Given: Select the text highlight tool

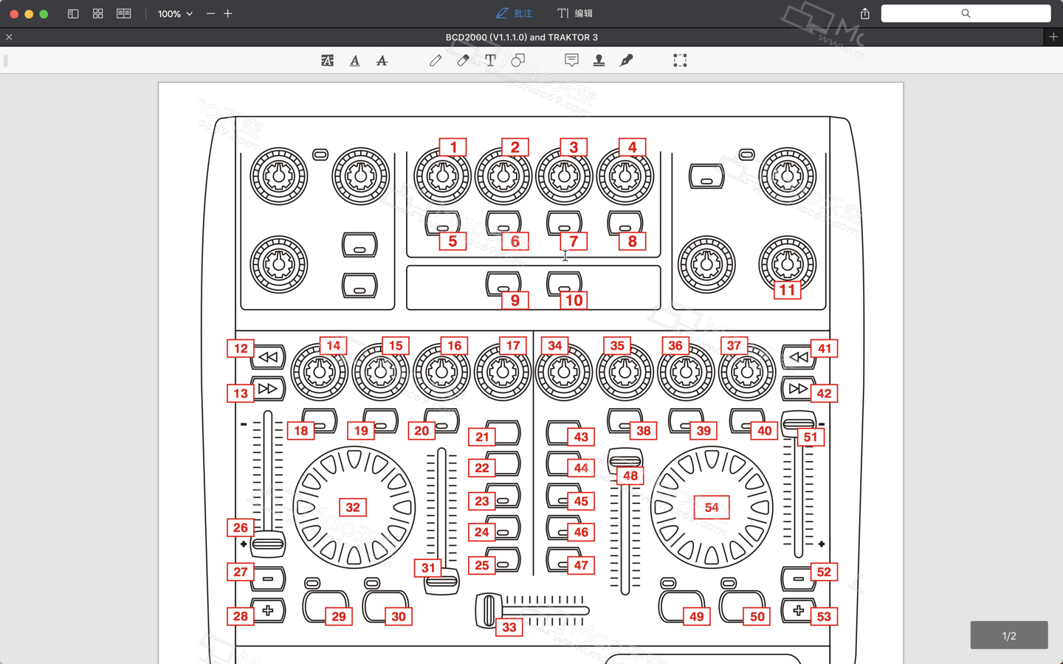Looking at the screenshot, I should click(x=327, y=60).
